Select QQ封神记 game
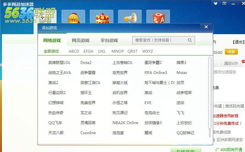Screen dimensions: 245x152 click(185, 133)
